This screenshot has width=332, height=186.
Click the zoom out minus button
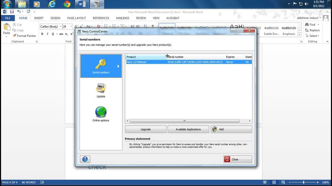[x=290, y=182]
